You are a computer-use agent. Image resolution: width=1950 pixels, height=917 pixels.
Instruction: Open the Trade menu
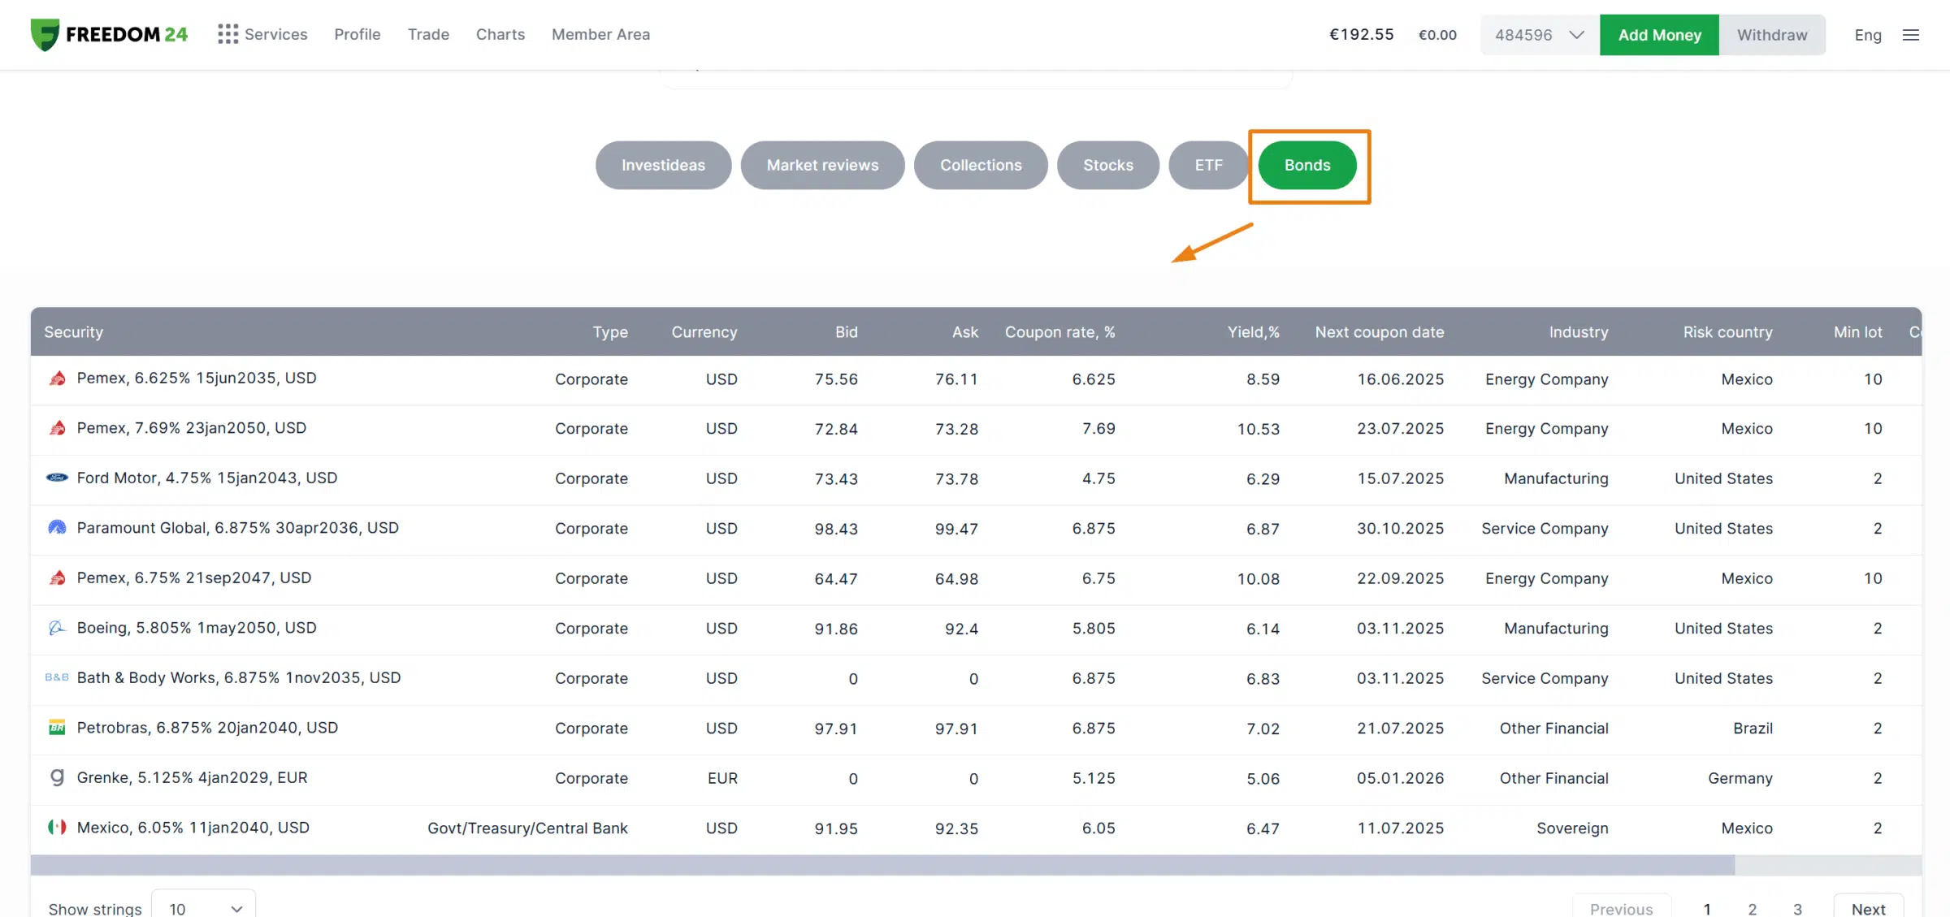428,34
